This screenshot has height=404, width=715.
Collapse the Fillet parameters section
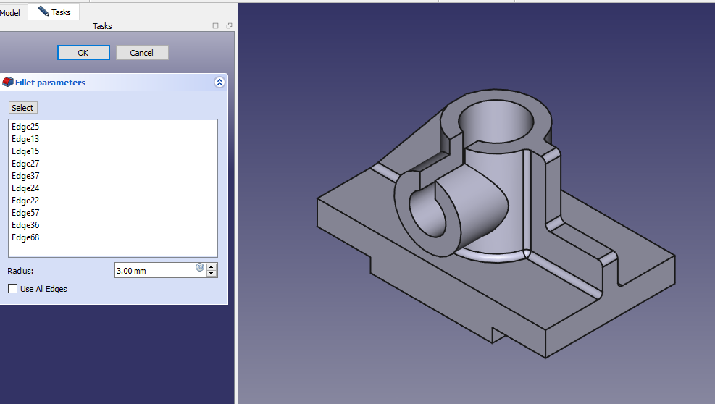[x=219, y=83]
